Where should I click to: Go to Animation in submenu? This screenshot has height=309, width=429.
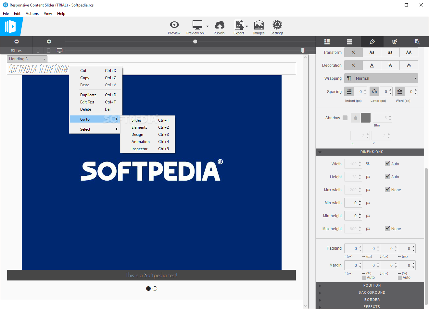pos(147,142)
